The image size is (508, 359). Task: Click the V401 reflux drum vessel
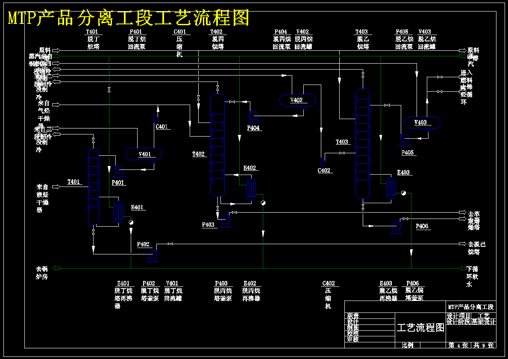click(144, 154)
